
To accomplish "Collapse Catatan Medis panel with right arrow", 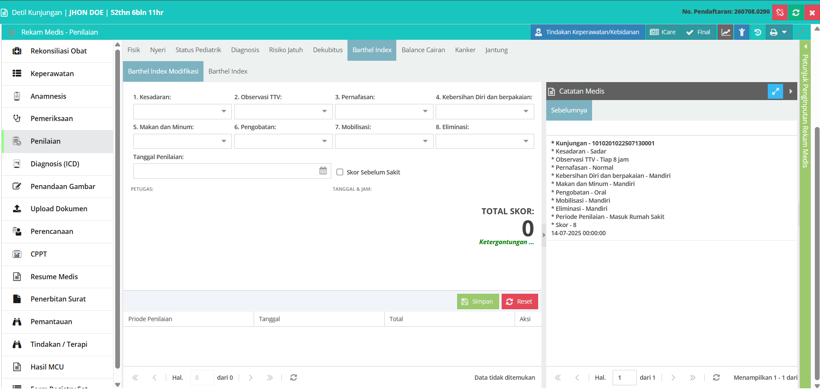I will pyautogui.click(x=791, y=91).
